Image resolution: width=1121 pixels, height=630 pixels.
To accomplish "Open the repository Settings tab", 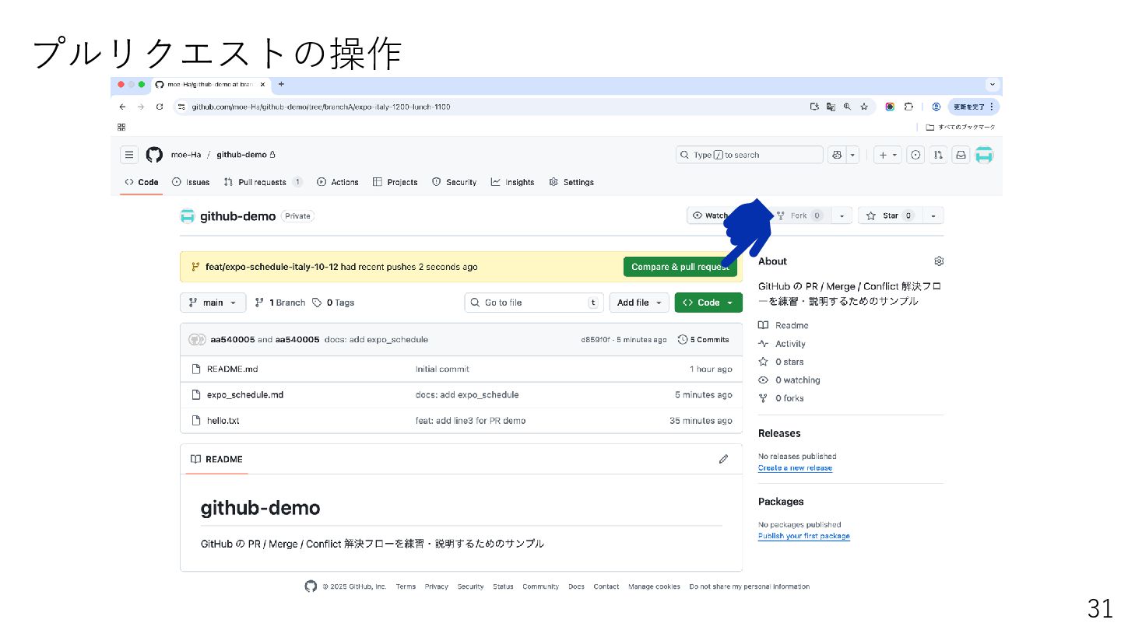I will click(x=571, y=182).
